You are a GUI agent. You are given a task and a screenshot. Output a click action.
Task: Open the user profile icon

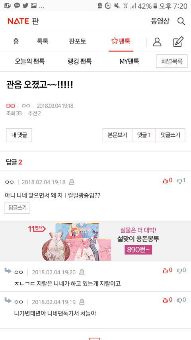tap(157, 42)
